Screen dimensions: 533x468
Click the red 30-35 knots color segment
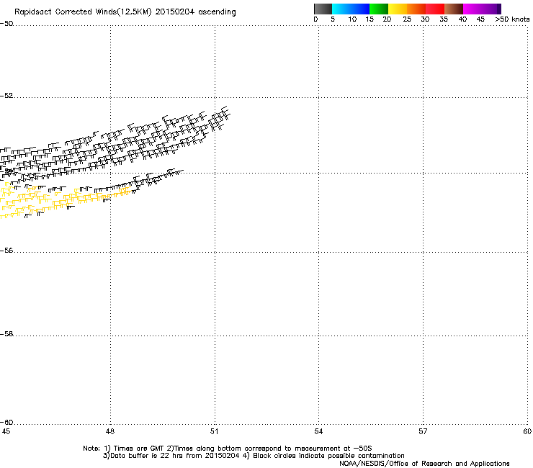tap(435, 9)
